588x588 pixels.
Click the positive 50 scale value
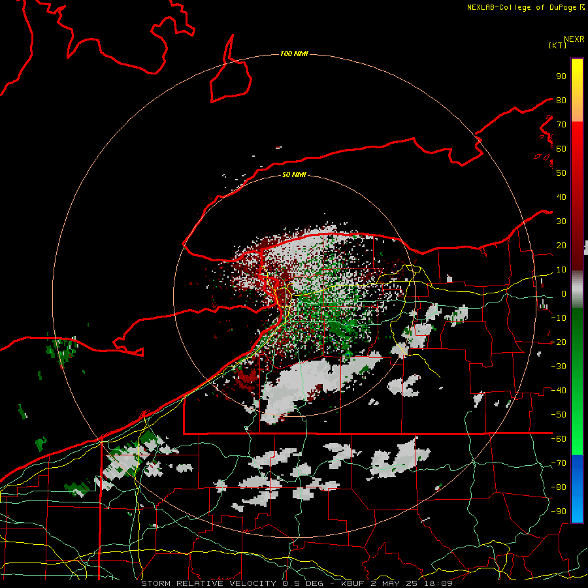pos(561,173)
